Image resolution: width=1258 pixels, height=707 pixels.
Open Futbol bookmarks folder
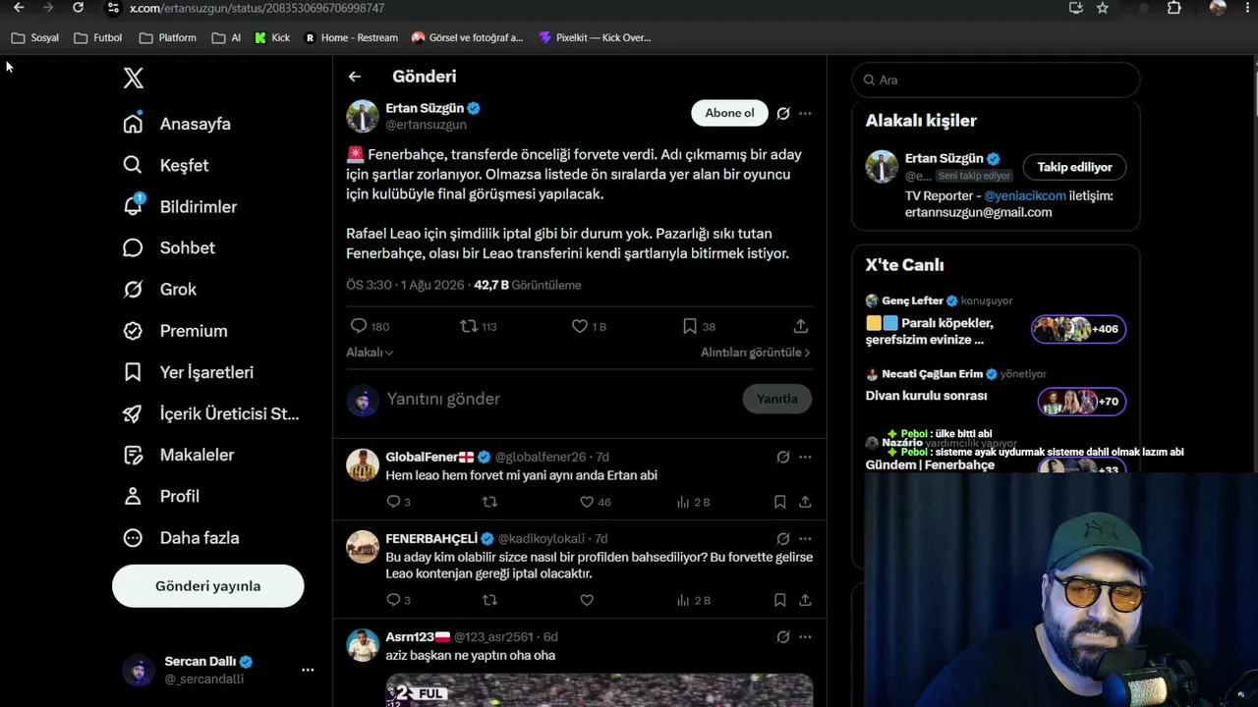[98, 37]
